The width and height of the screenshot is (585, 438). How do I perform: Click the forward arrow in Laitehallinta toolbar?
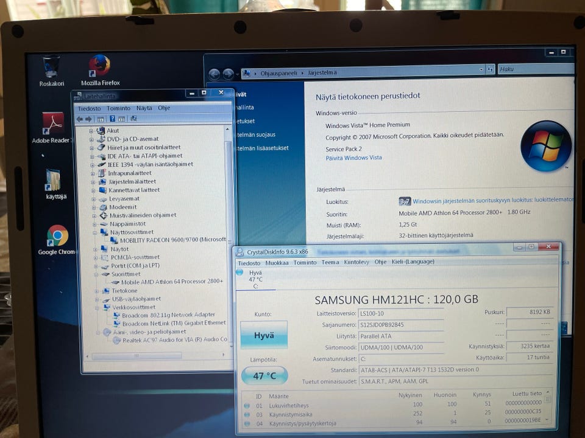tap(88, 119)
